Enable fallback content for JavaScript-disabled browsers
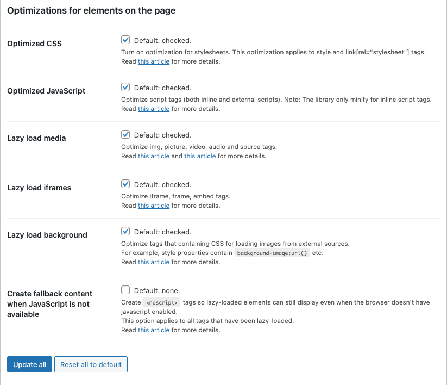This screenshot has width=447, height=385. 125,290
